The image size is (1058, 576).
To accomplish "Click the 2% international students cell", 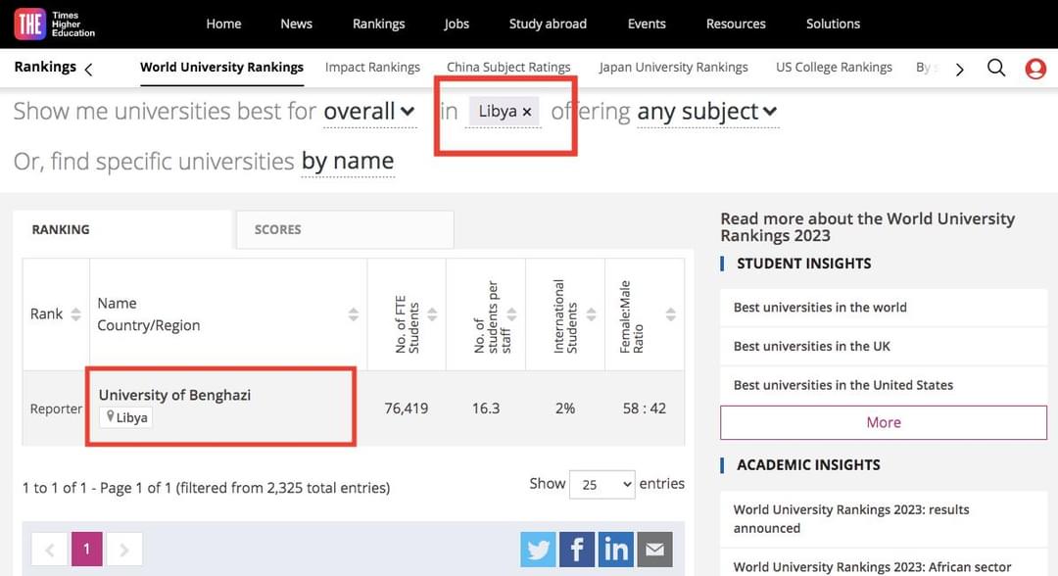I will (565, 408).
